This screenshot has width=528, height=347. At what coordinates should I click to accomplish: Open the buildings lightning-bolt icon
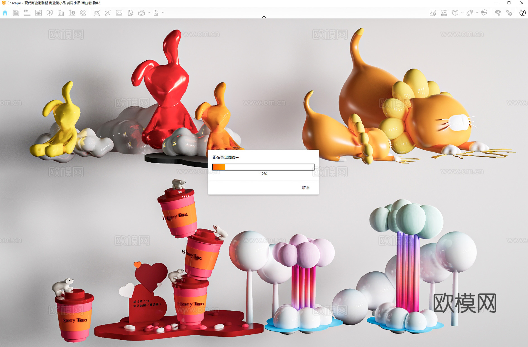coord(72,13)
